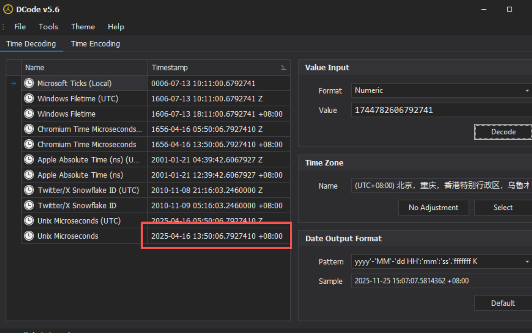Screen dimensions: 532x333
Task: Click the DCode app logo icon
Action: point(8,9)
